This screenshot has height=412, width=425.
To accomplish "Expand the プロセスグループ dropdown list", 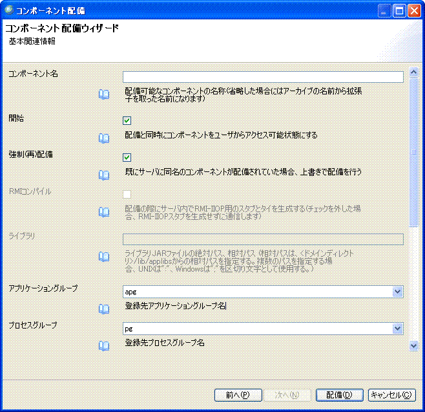I will coord(397,329).
